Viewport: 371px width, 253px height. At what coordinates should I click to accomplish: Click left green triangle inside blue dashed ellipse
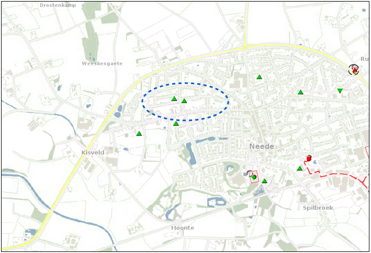point(174,99)
